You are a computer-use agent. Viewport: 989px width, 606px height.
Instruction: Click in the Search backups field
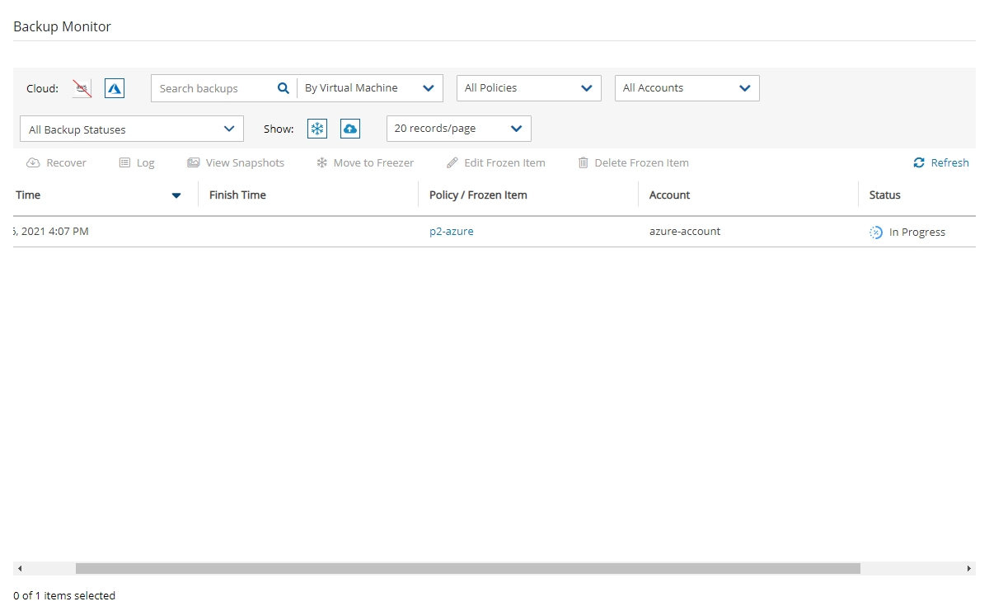213,88
